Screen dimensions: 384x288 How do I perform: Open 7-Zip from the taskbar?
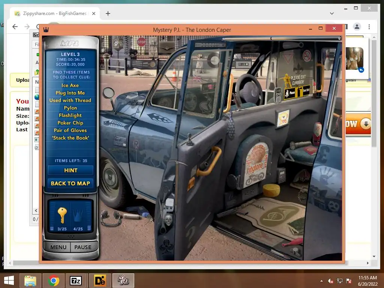tap(76, 280)
